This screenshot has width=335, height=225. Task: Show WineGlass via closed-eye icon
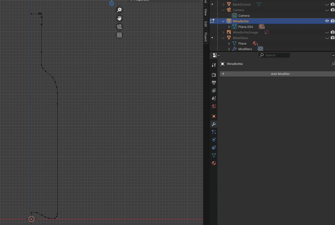click(x=327, y=38)
